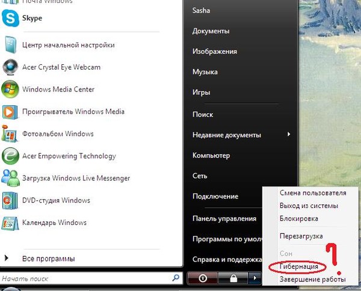The height and width of the screenshot is (291, 361).
Task: Click the Центр начальной настройки icon
Action: tap(11, 45)
